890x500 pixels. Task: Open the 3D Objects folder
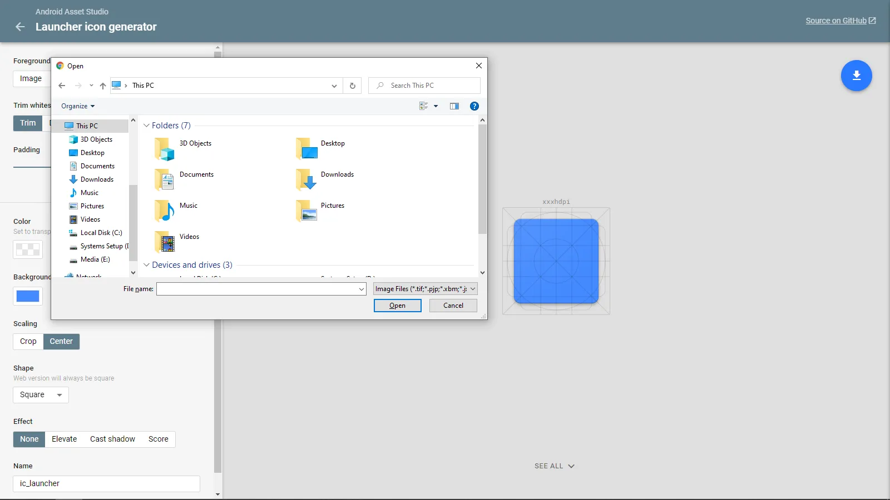click(x=164, y=148)
